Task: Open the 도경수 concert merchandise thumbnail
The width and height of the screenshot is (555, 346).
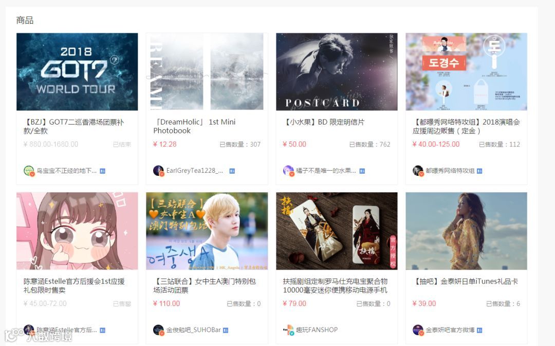Action: (x=466, y=72)
